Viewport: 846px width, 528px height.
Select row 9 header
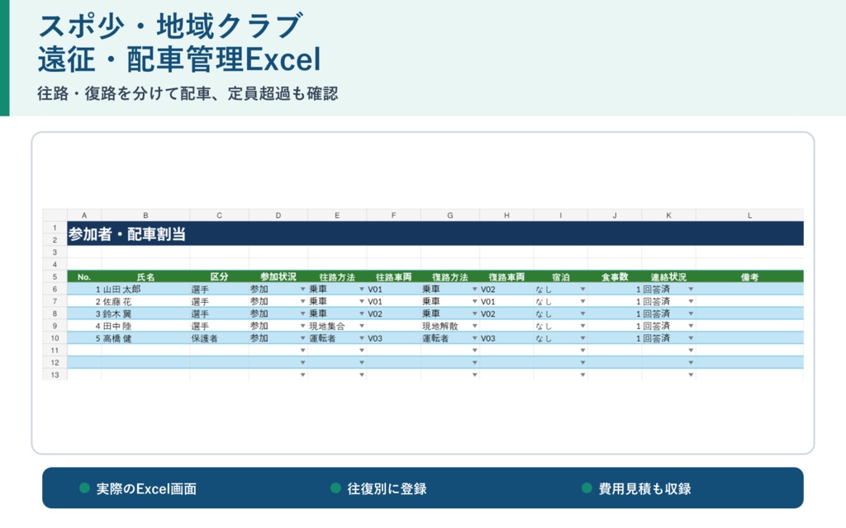click(x=55, y=326)
